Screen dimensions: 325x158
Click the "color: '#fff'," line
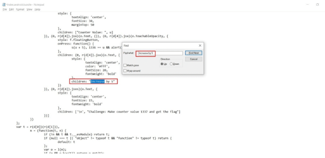[x=97, y=66]
